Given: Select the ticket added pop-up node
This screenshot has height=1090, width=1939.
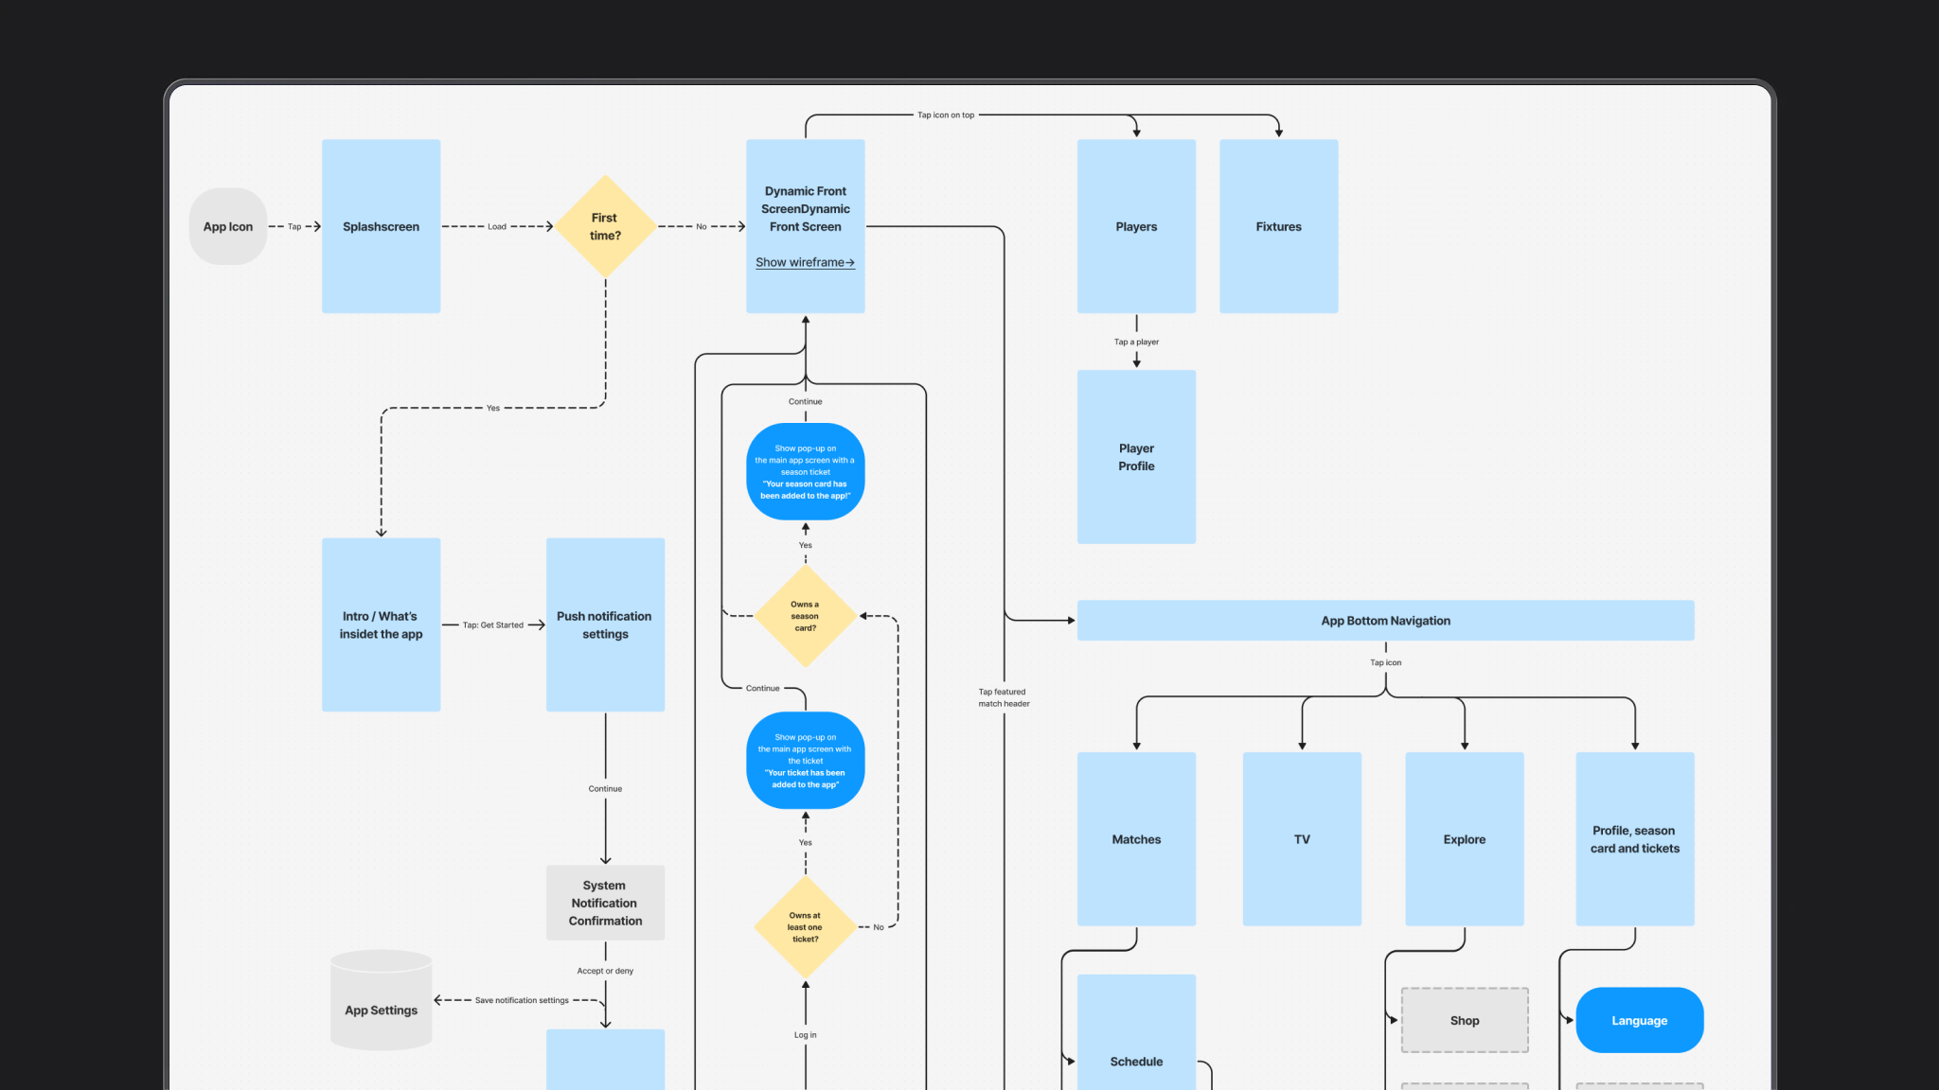Looking at the screenshot, I should tap(805, 760).
